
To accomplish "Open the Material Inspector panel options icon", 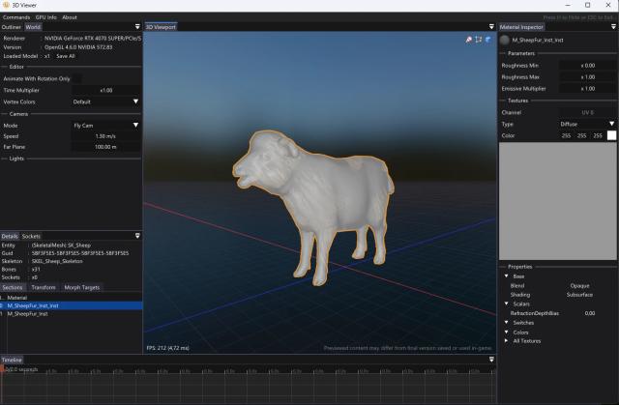I will click(613, 27).
